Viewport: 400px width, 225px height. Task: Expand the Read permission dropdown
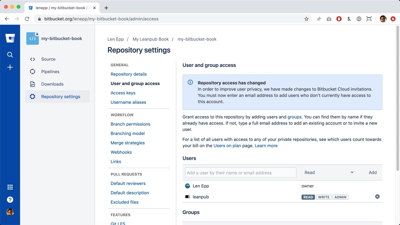[x=329, y=172]
